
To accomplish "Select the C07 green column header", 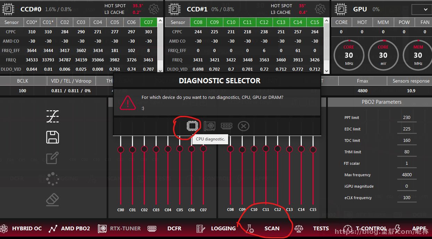I will point(148,22).
